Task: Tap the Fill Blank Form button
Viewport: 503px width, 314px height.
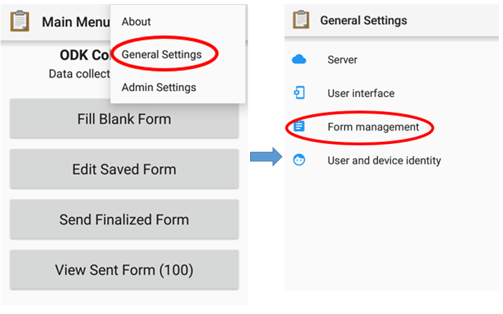Action: pos(124,119)
